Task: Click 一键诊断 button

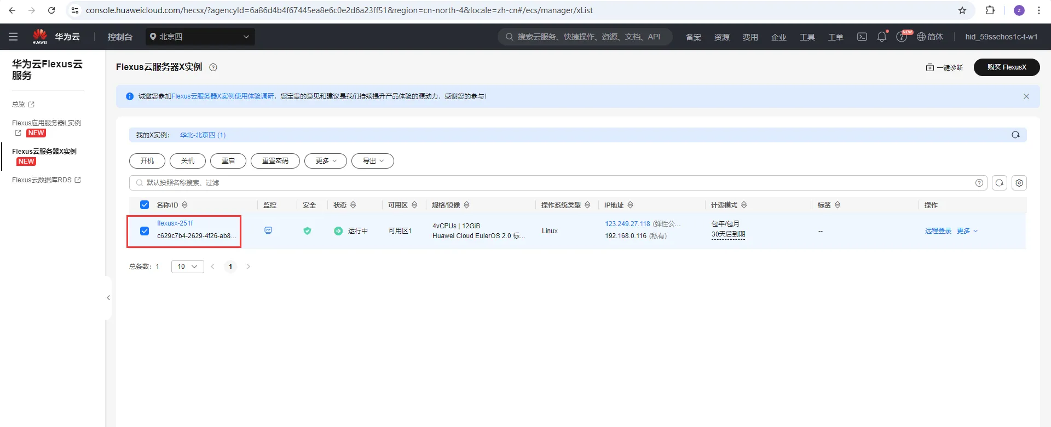Action: [944, 67]
